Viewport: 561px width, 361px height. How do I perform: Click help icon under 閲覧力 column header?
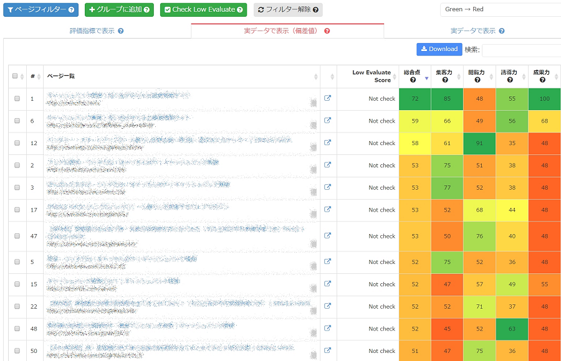click(477, 80)
